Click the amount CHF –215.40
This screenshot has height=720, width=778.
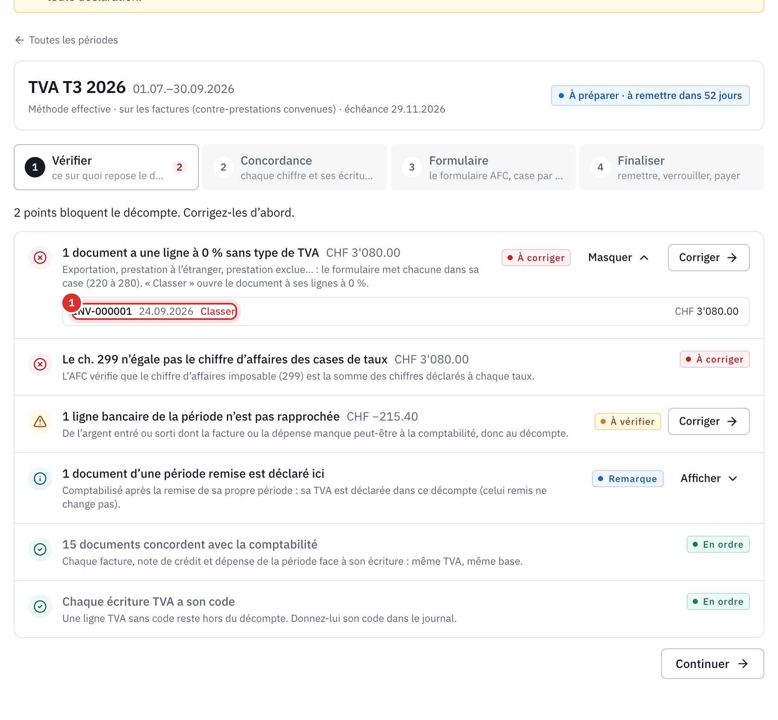pyautogui.click(x=382, y=416)
